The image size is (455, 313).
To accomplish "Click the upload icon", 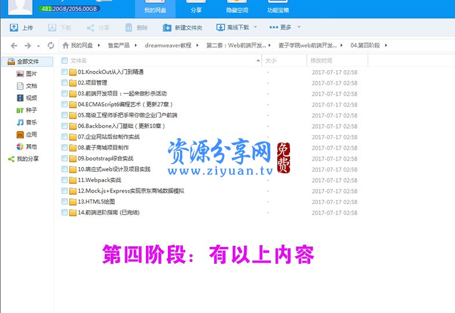I will point(14,28).
